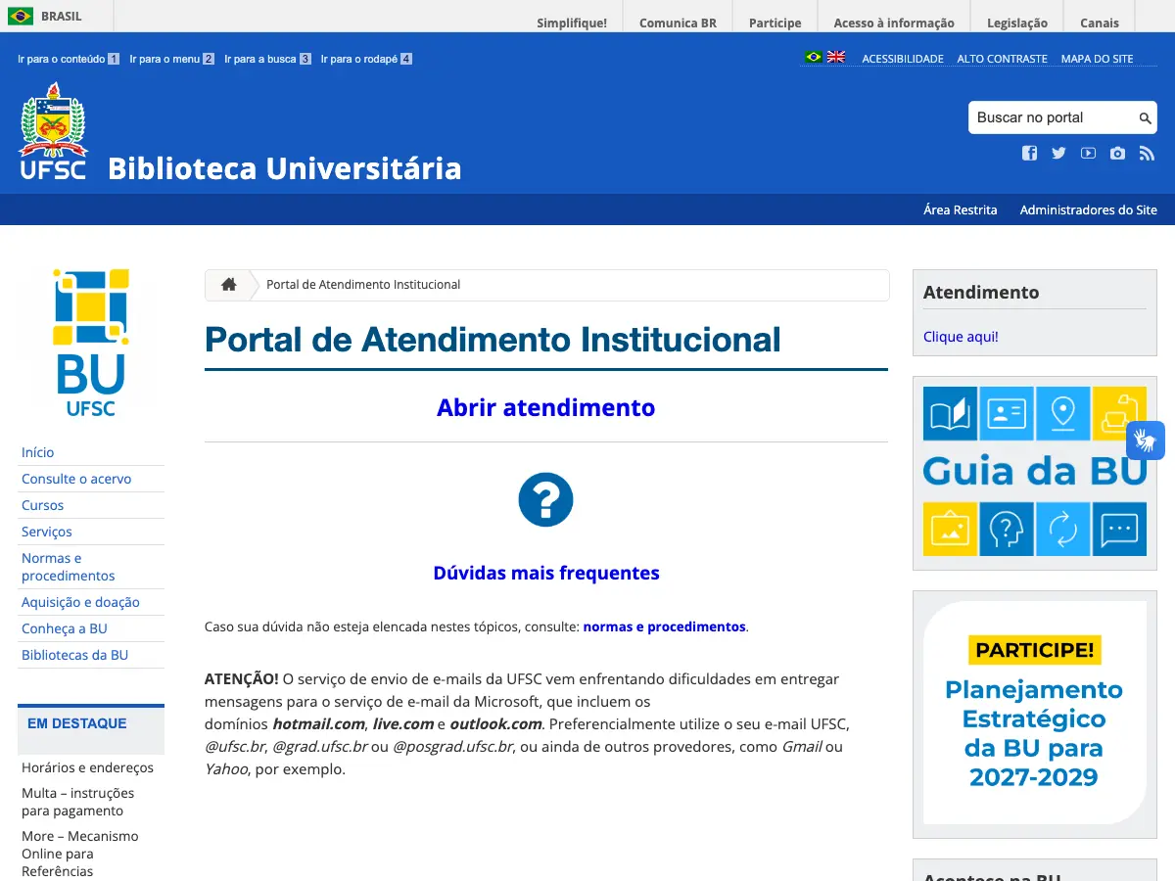Screen dimensions: 1175x881
Task: Click the UFSC crest logo
Action: click(x=53, y=132)
